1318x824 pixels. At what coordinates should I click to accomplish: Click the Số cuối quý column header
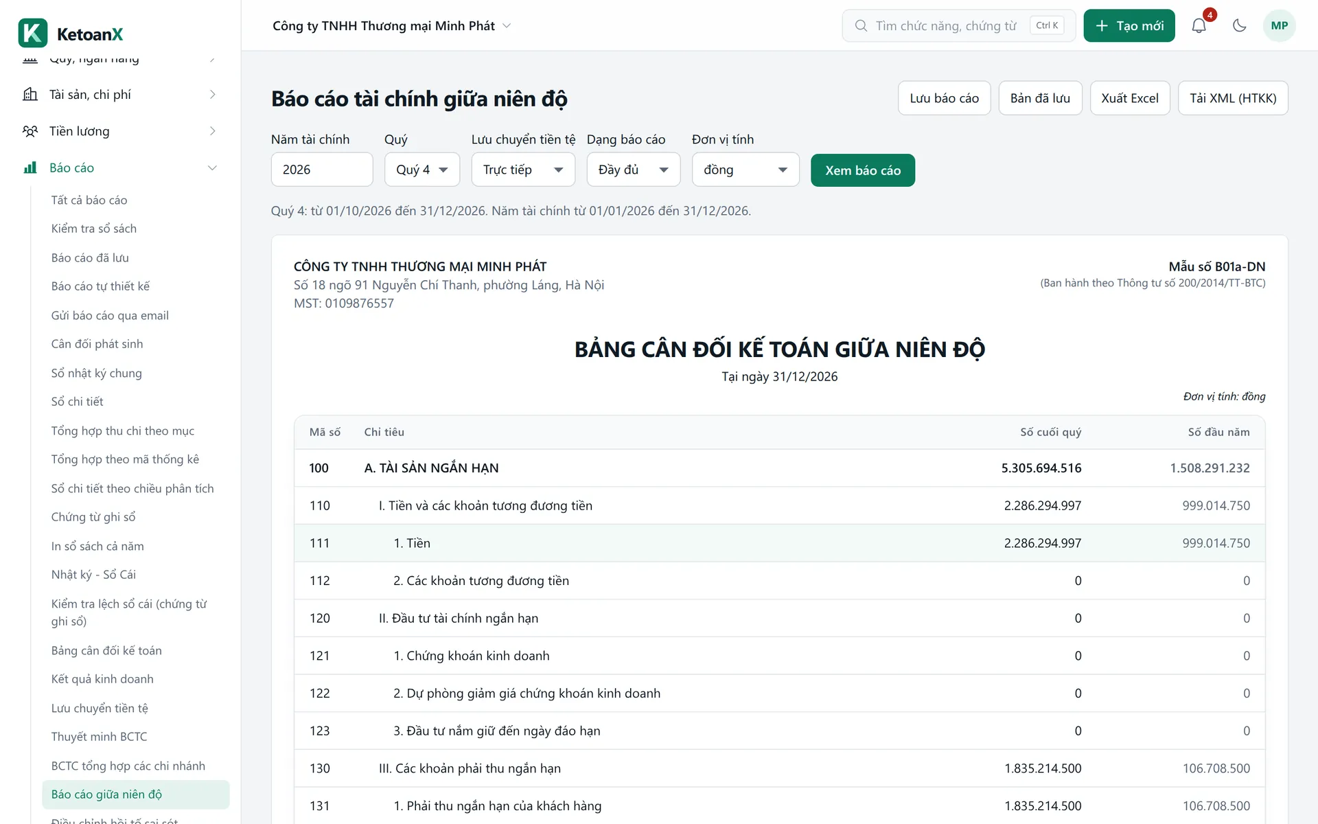tap(1050, 432)
